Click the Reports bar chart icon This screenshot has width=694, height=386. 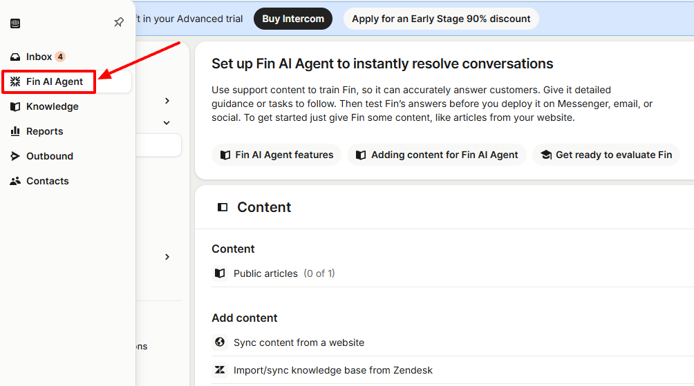[x=15, y=131]
